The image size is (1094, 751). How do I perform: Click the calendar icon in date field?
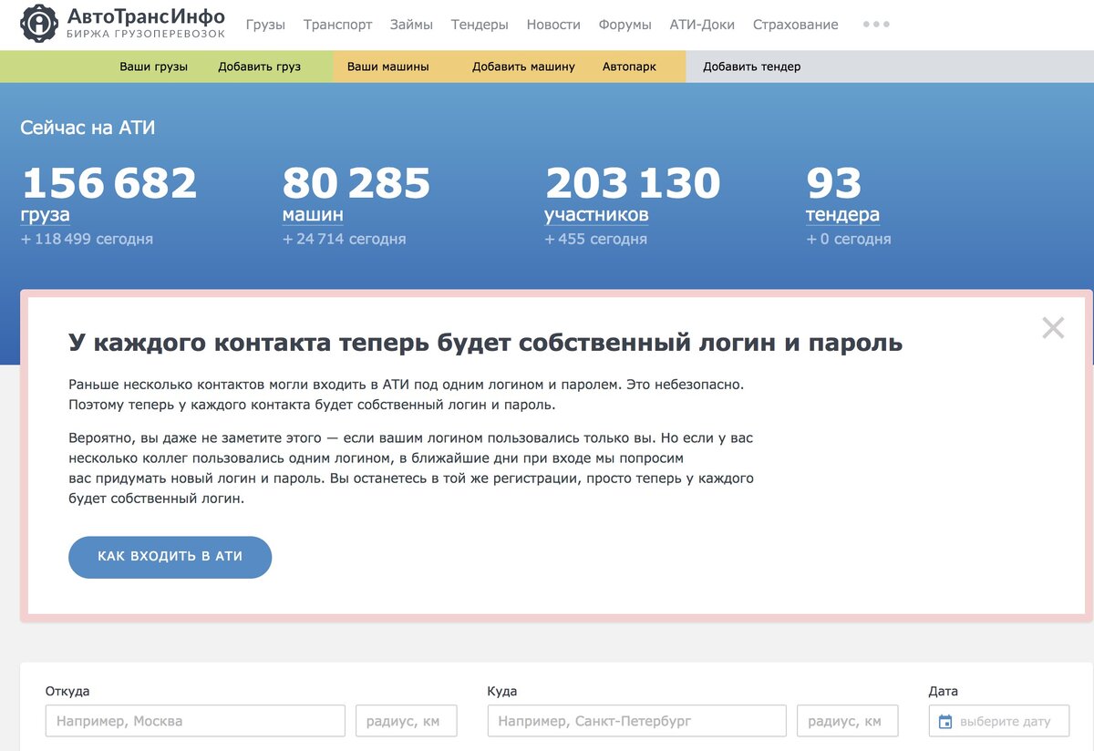click(945, 722)
